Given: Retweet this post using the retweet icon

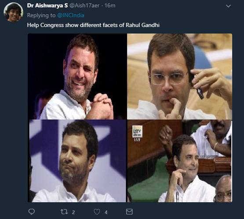Looking at the screenshot, I should click(64, 212).
